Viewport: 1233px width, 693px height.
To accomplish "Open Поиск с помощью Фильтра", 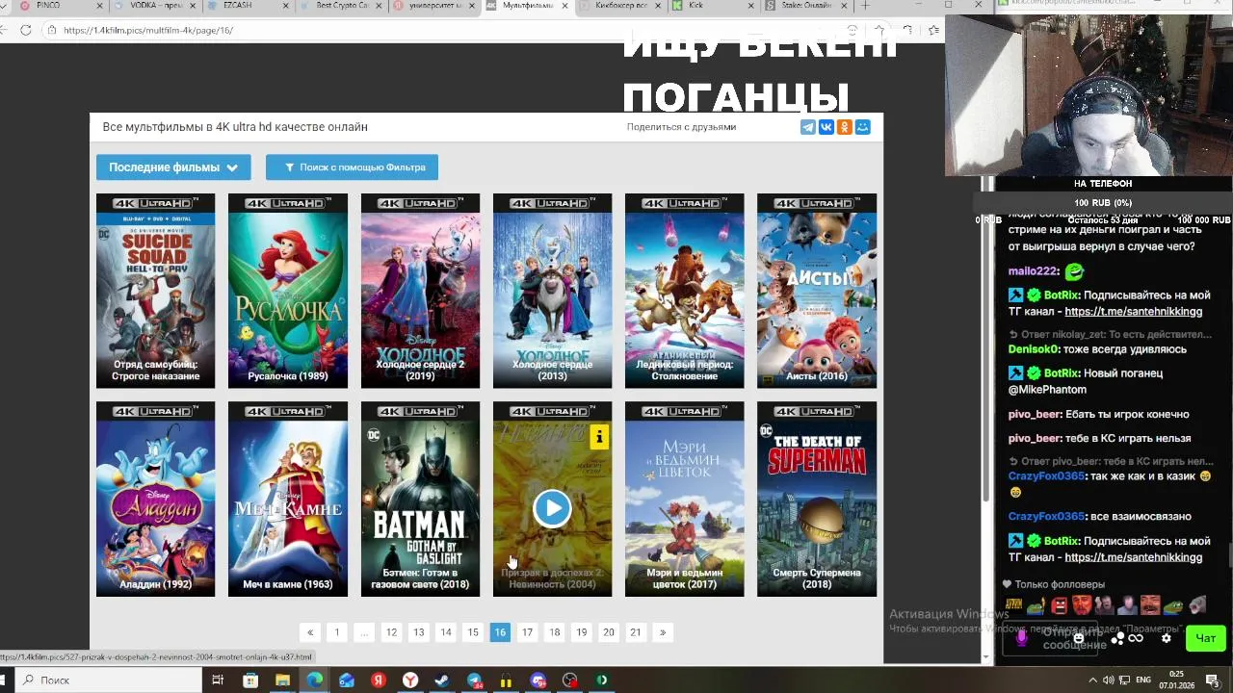I will click(352, 167).
